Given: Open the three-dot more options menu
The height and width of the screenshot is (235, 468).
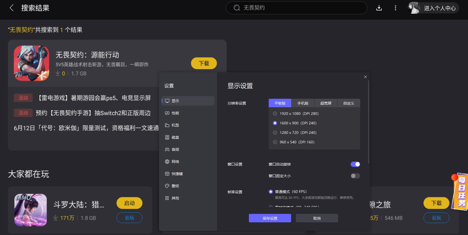Looking at the screenshot, I should coord(395,8).
